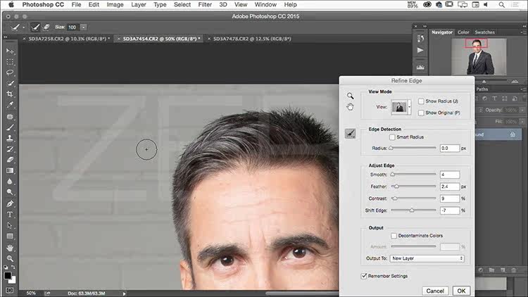Enable the Smart Radius checkbox
The width and height of the screenshot is (528, 297).
[392, 137]
